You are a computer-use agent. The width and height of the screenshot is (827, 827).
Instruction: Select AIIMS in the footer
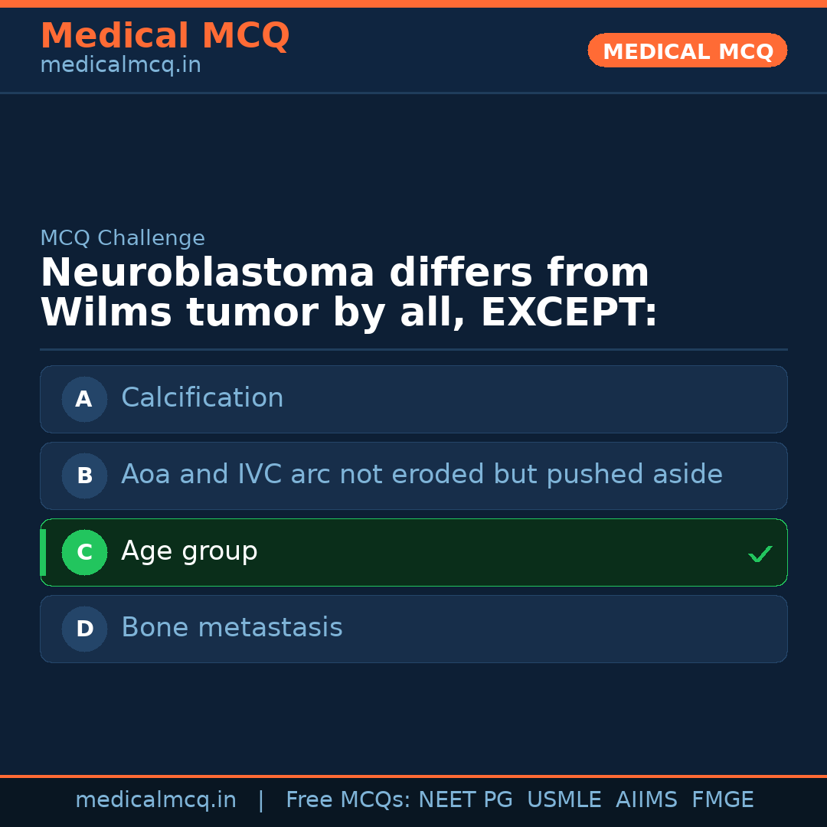(646, 800)
